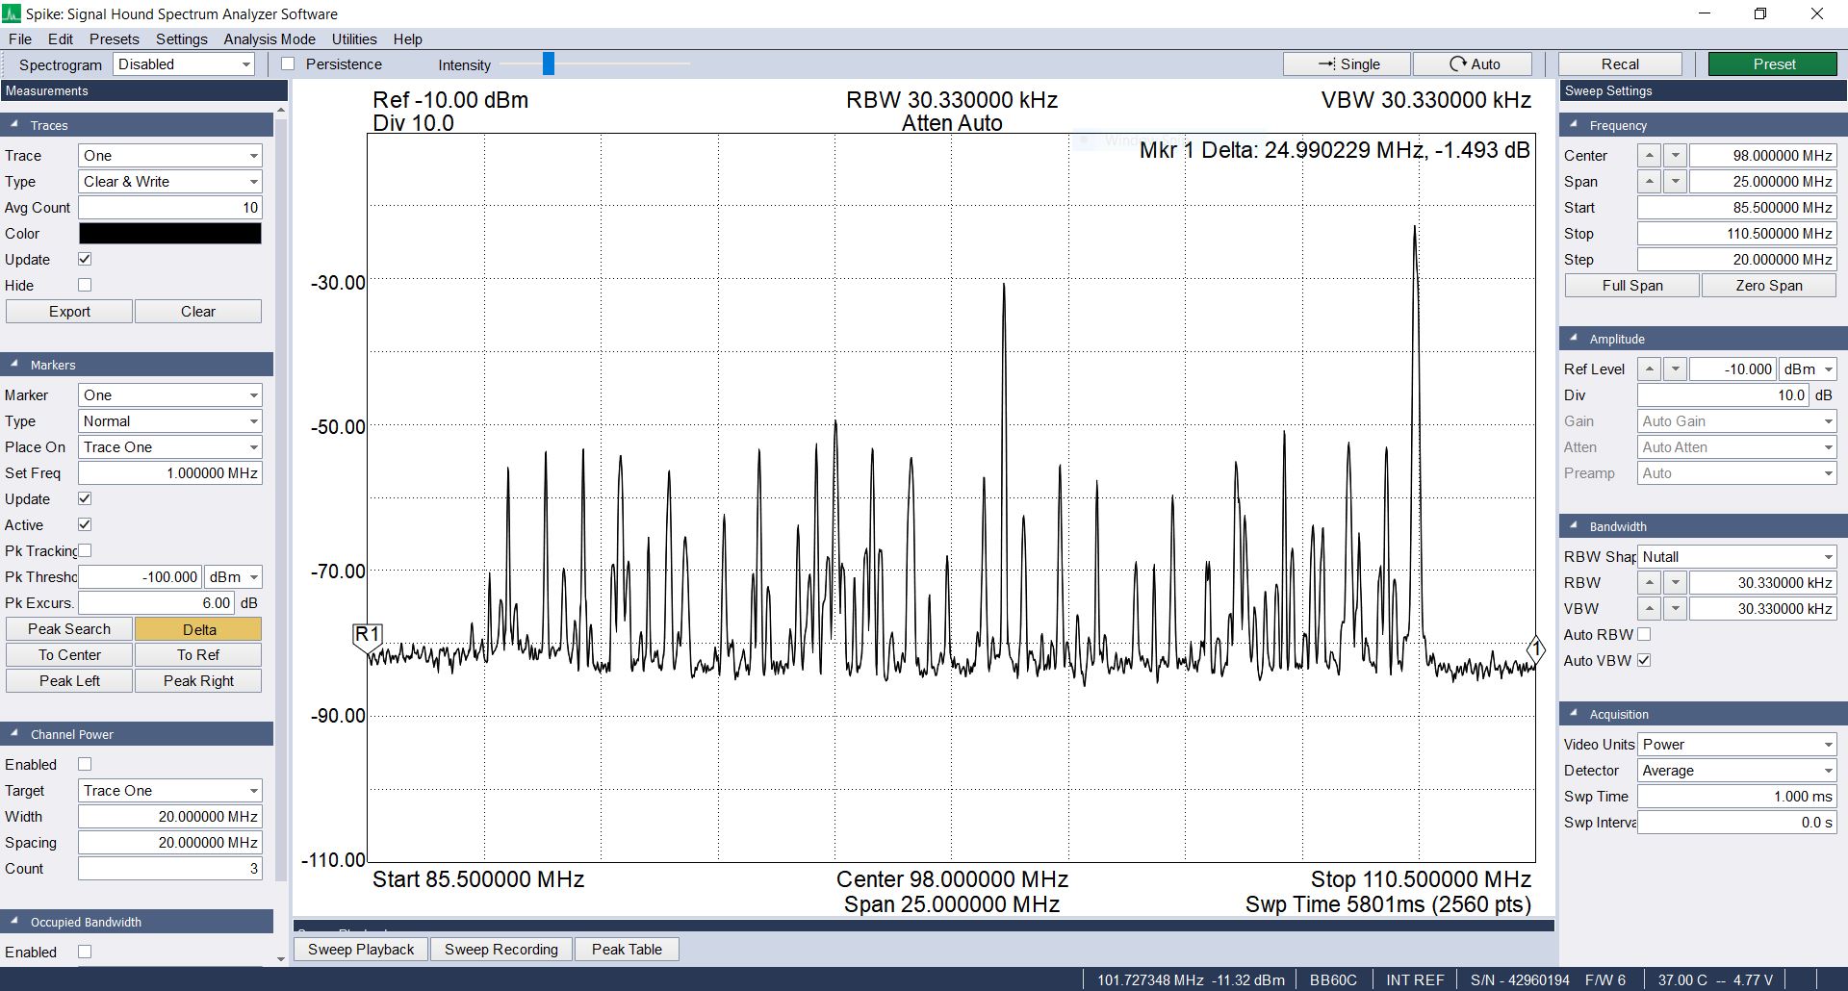Viewport: 1848px width, 991px height.
Task: Uncheck marker Active checkbox
Action: [85, 524]
